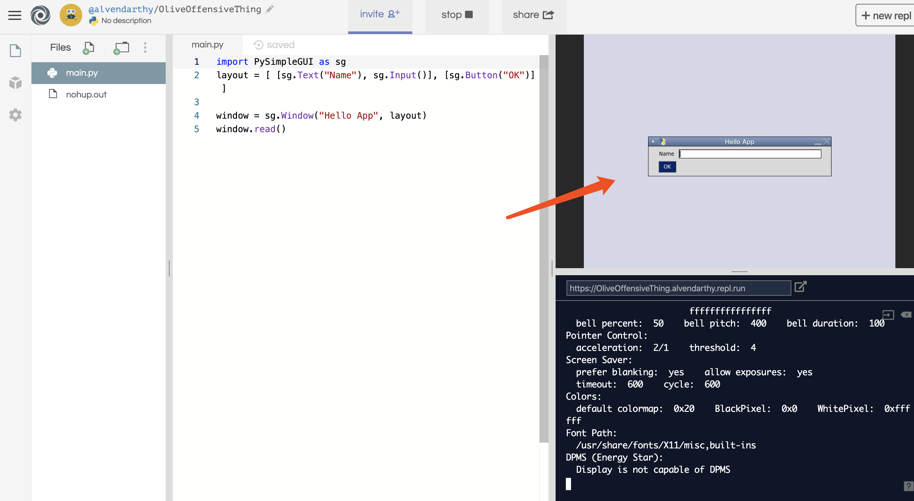Select main.py in the file tree
The width and height of the screenshot is (914, 501).
pos(82,73)
